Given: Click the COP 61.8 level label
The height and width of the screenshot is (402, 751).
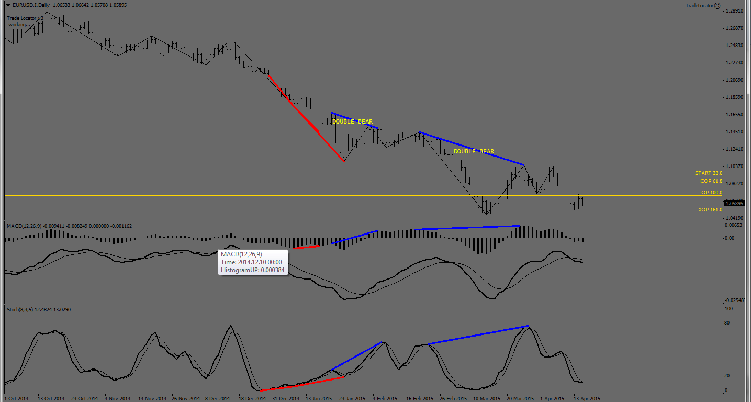Looking at the screenshot, I should [x=711, y=181].
